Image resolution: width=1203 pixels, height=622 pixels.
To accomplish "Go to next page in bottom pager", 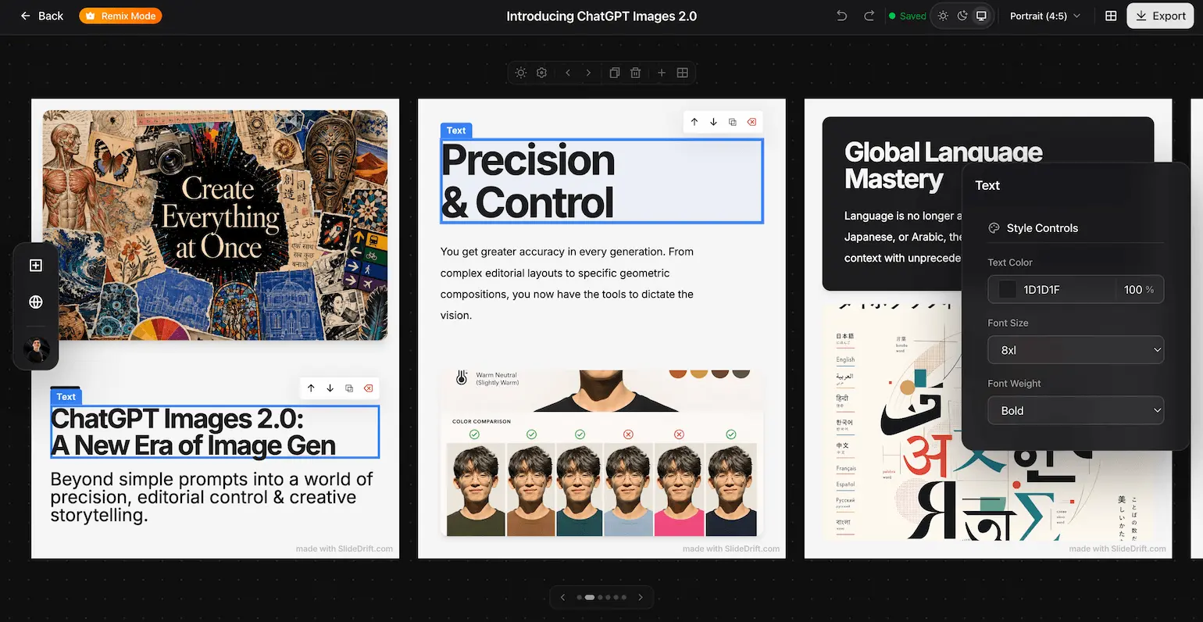I will [x=641, y=597].
